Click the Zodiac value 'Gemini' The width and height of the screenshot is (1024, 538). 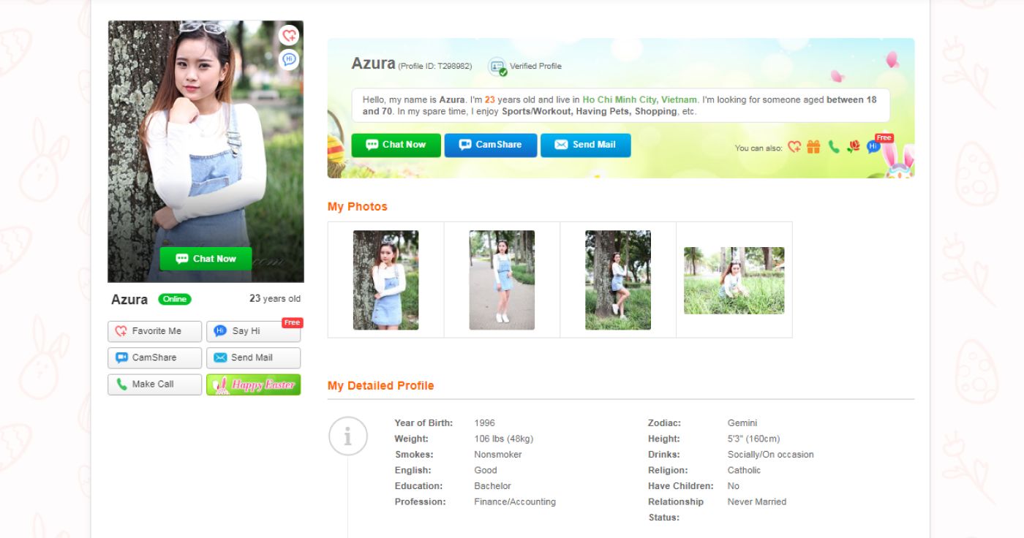point(742,423)
